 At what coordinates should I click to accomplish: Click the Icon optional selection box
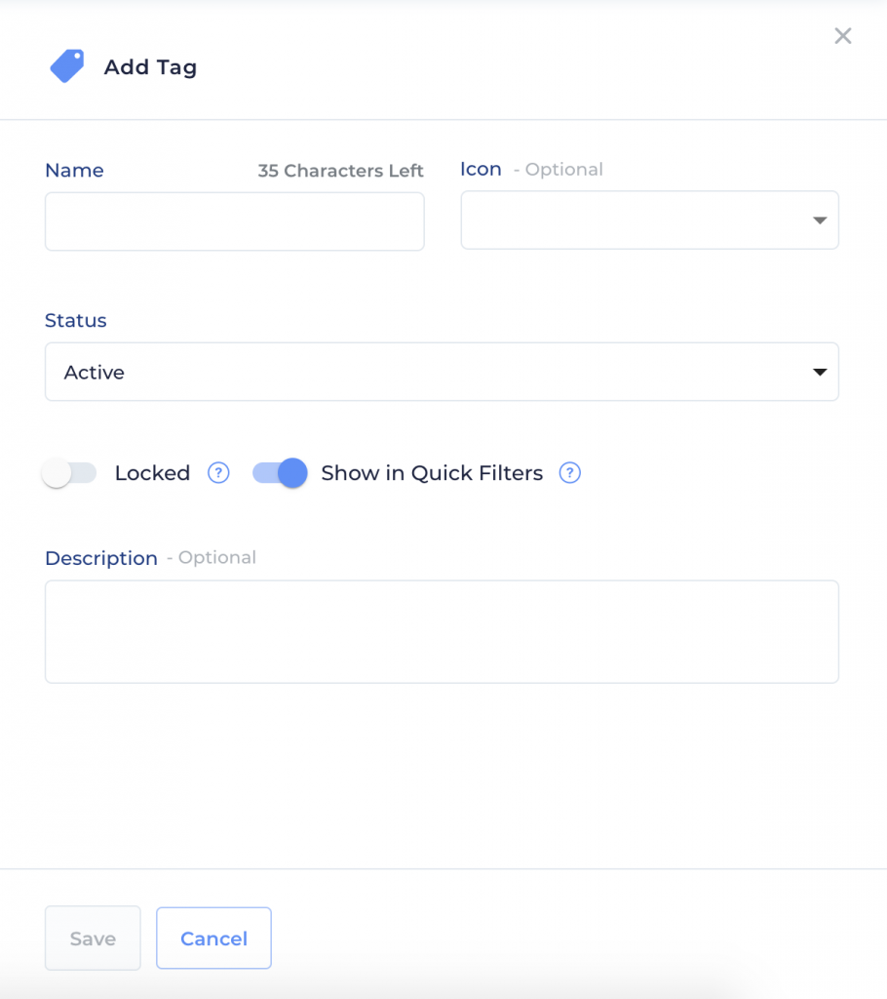click(650, 220)
